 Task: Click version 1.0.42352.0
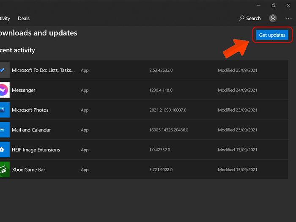pos(160,150)
